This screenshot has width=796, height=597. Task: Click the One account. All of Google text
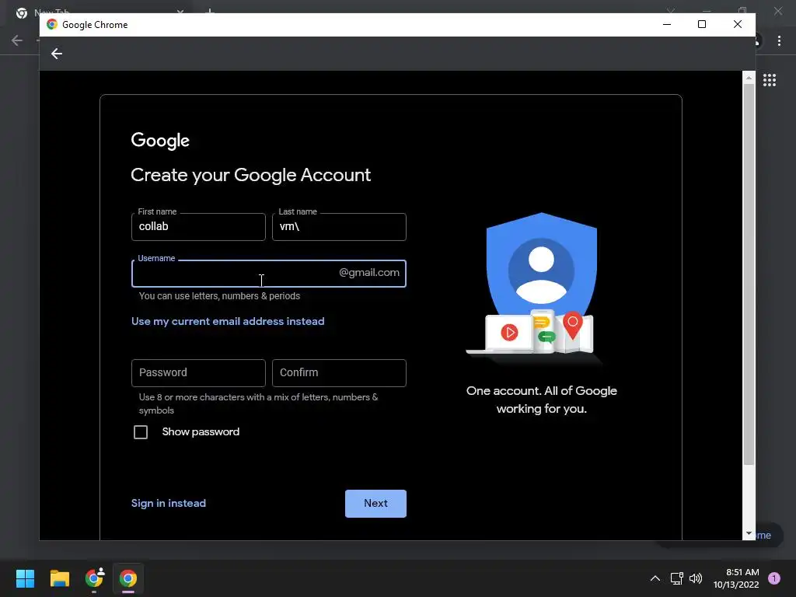coord(542,400)
